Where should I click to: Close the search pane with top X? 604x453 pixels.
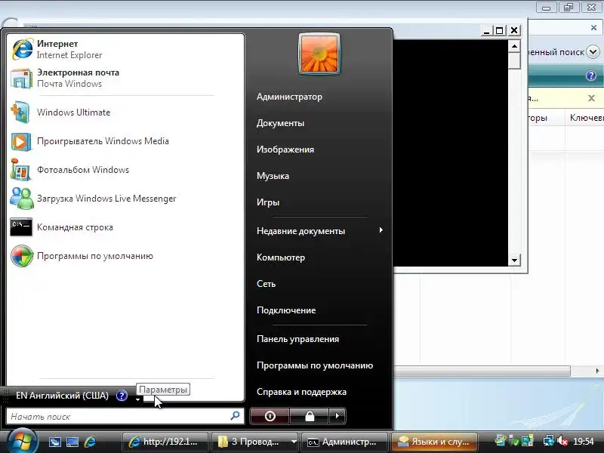pyautogui.click(x=593, y=28)
